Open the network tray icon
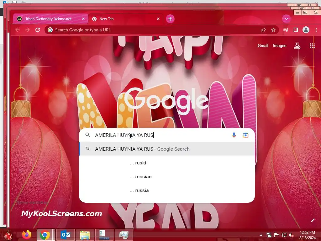 pyautogui.click(x=284, y=235)
